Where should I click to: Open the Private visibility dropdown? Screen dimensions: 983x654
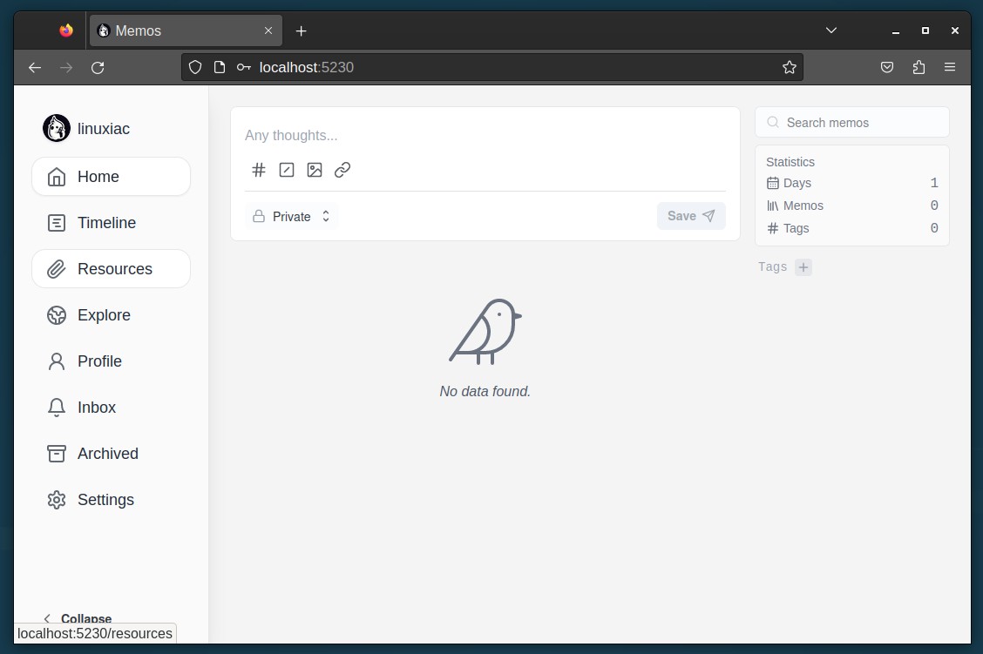click(292, 216)
